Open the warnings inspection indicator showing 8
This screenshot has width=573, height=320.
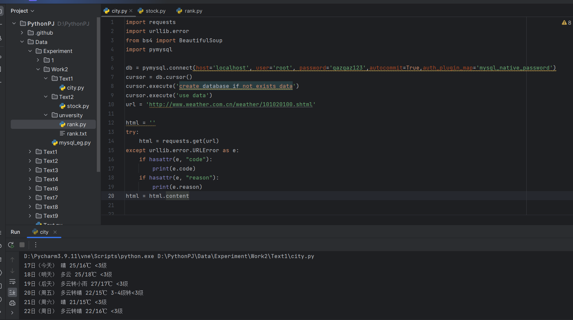pyautogui.click(x=566, y=23)
